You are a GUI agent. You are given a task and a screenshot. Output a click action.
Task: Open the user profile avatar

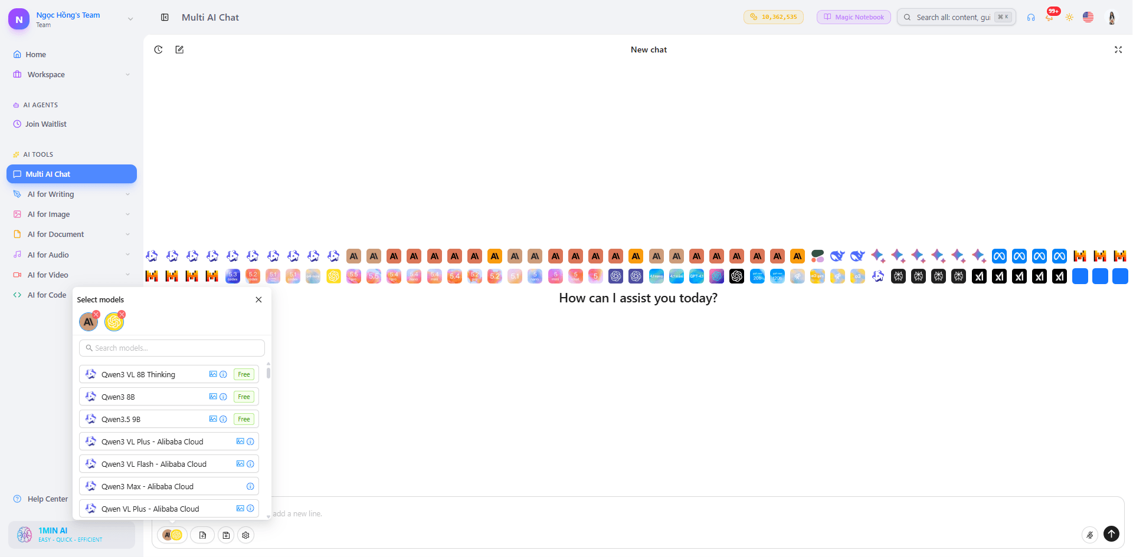[x=1112, y=17]
